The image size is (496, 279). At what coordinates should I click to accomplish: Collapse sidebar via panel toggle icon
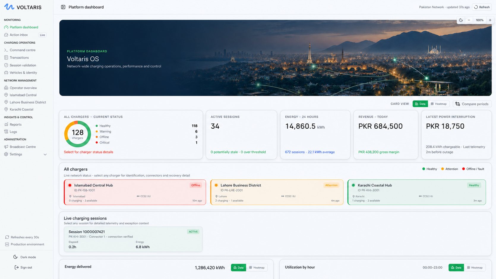click(63, 7)
